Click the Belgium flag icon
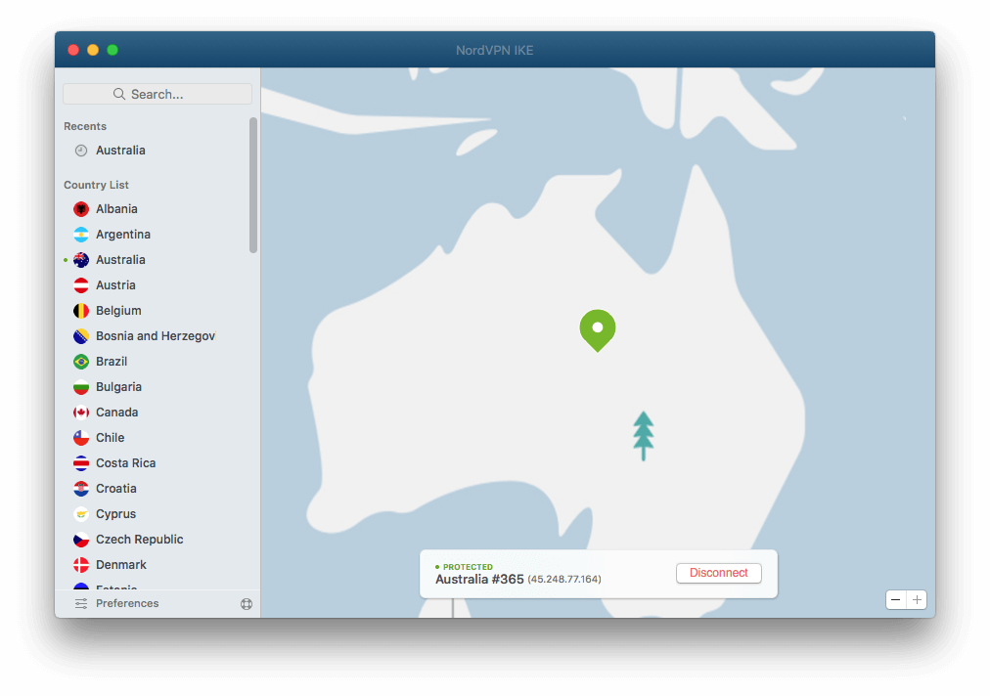This screenshot has width=990, height=696. (81, 311)
